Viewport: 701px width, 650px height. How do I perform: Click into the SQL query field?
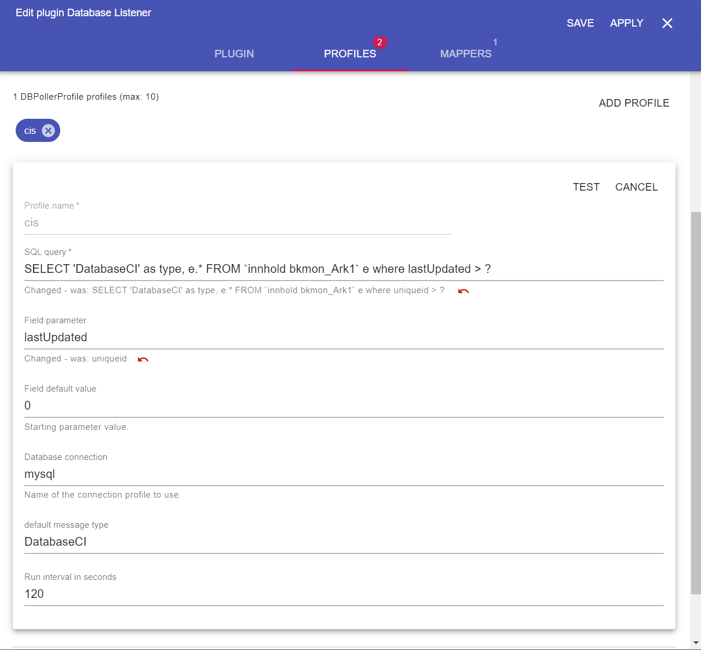tap(343, 269)
